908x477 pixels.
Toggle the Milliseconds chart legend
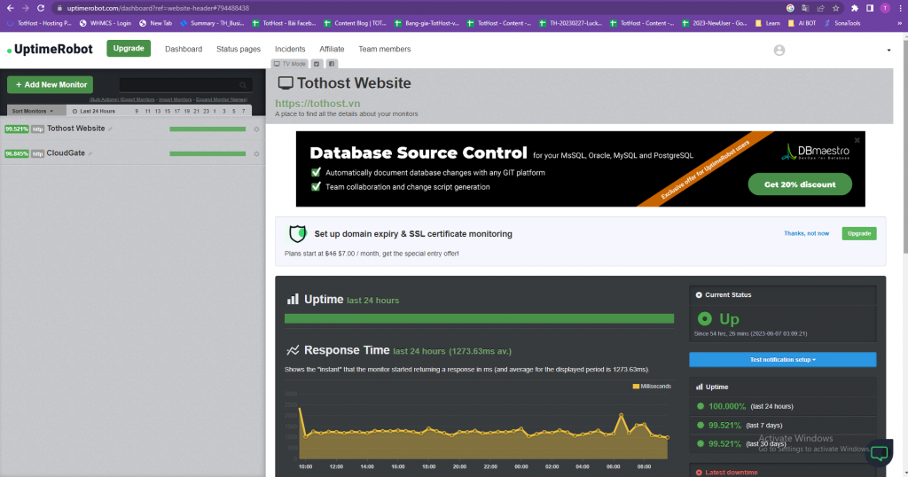point(652,386)
